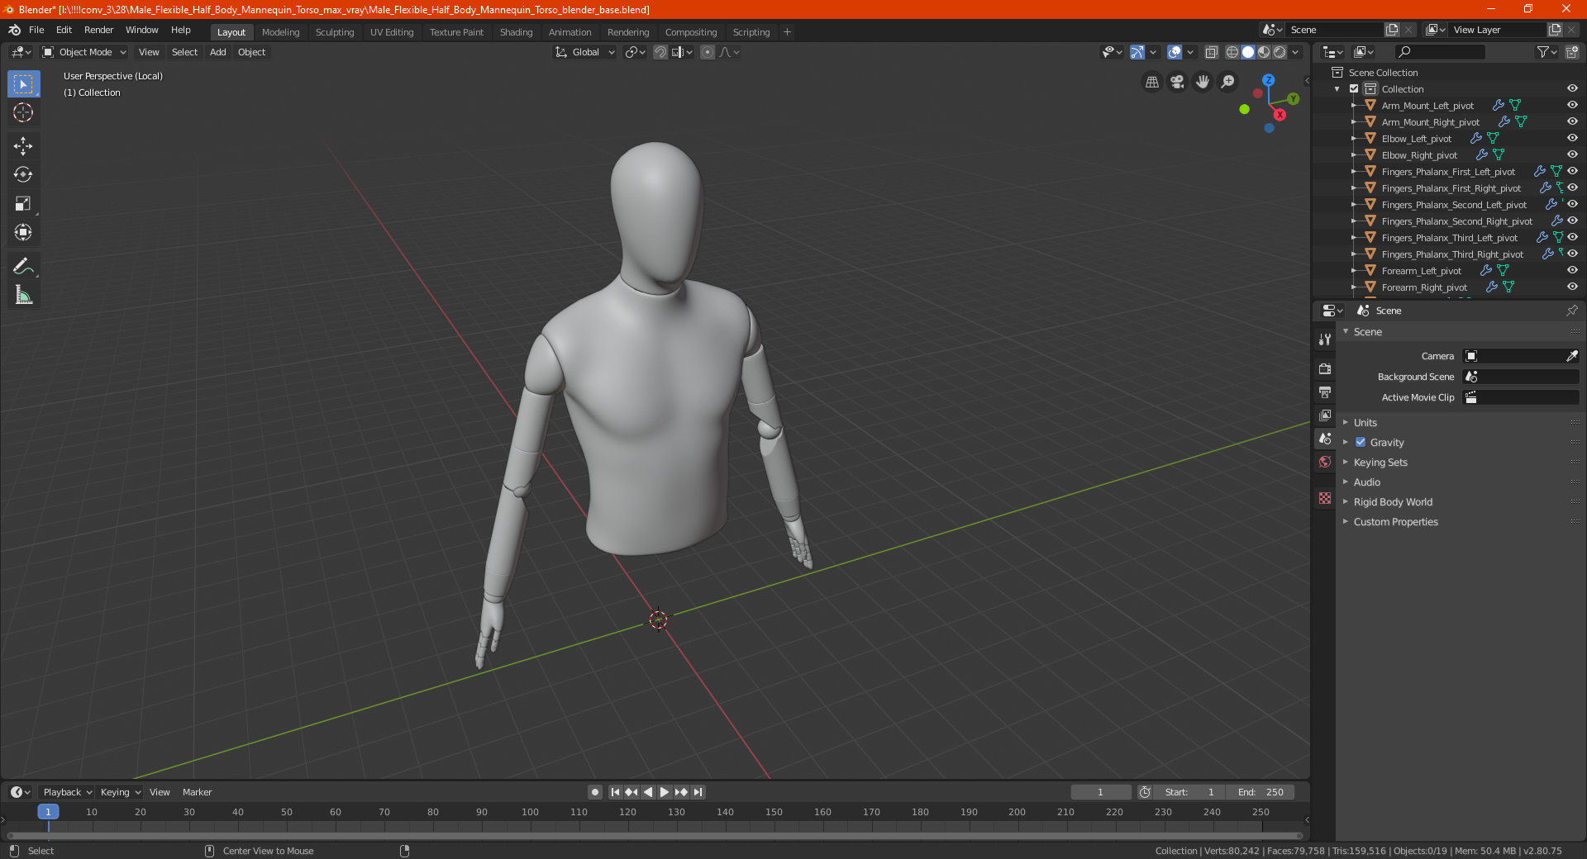
Task: Open the Active Tool properties tab
Action: (1325, 339)
